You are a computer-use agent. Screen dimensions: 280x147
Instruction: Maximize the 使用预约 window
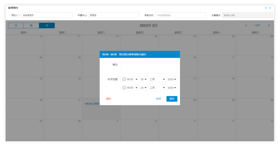coord(266,8)
